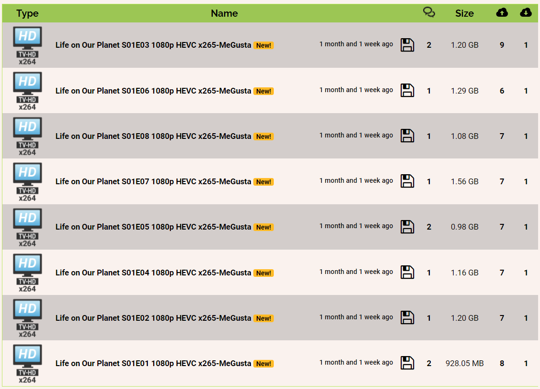Image resolution: width=540 pixels, height=389 pixels.
Task: Sort by the seeders upload cloud icon
Action: tap(502, 13)
